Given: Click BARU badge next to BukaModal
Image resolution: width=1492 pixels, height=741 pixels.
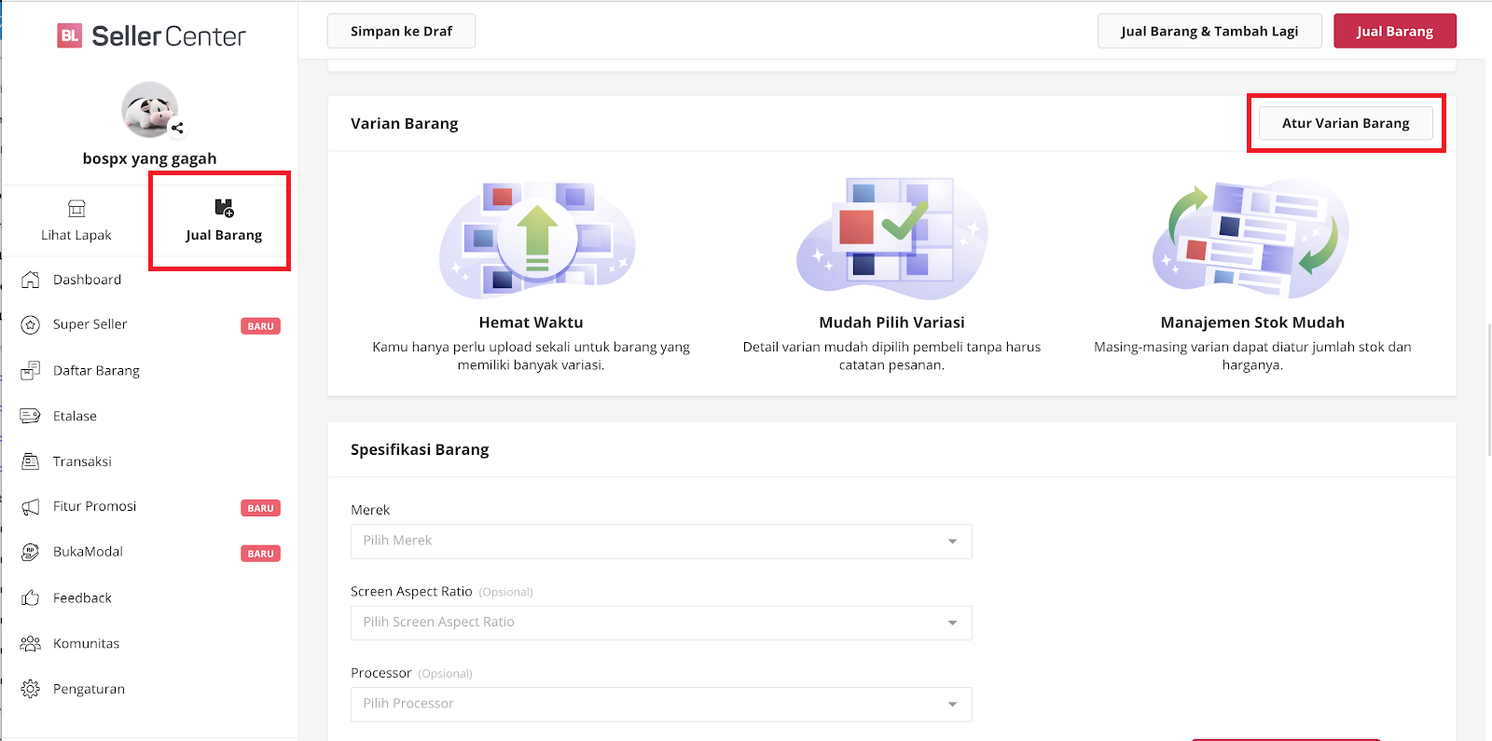Looking at the screenshot, I should tap(261, 554).
